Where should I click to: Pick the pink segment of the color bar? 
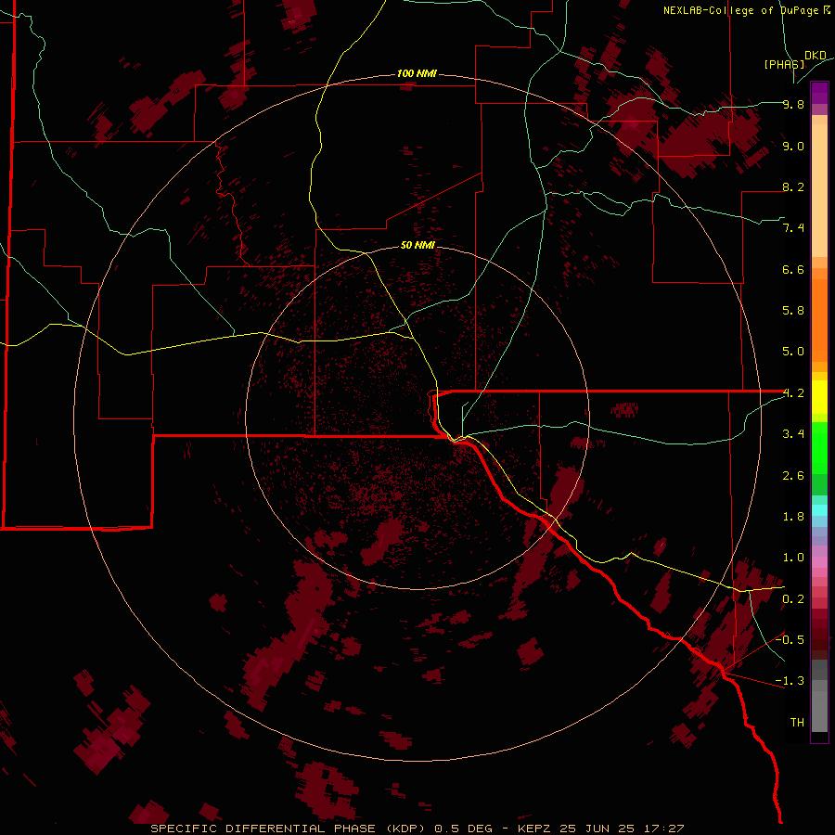click(819, 562)
